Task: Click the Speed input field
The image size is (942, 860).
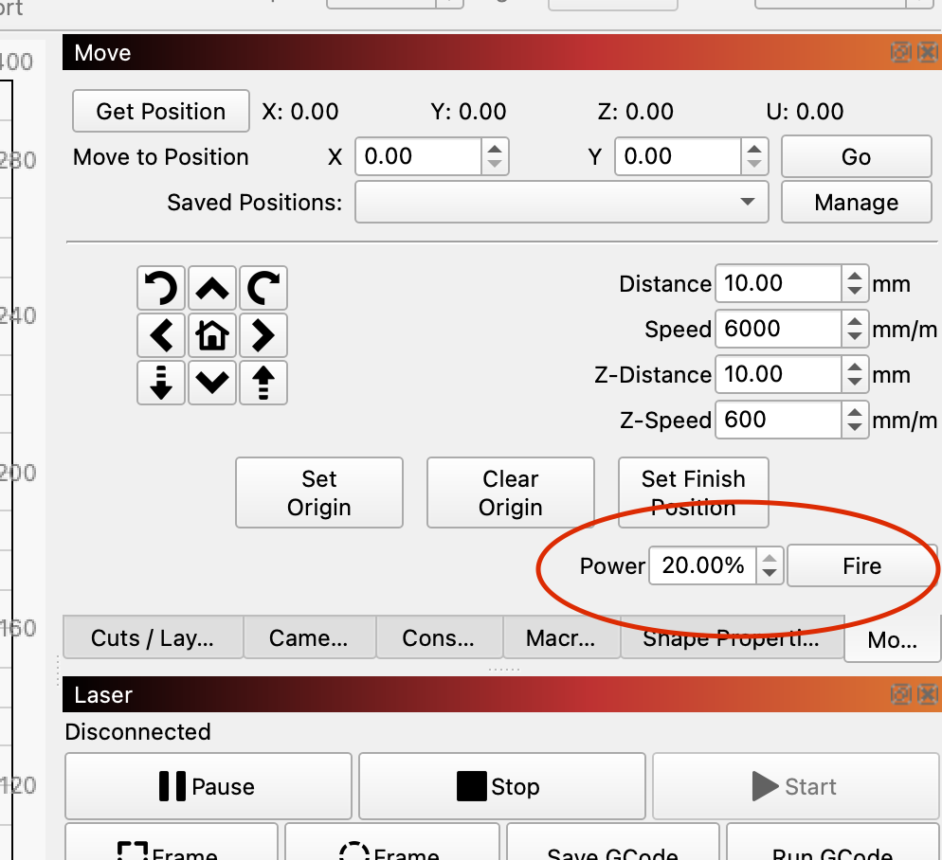Action: point(778,329)
